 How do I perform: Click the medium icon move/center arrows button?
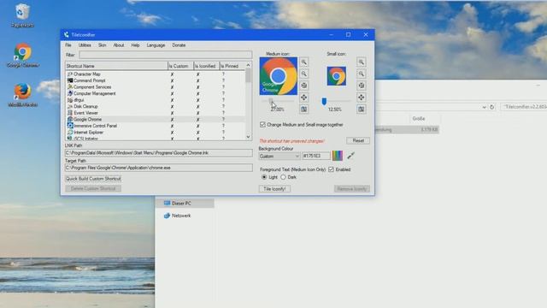(304, 98)
